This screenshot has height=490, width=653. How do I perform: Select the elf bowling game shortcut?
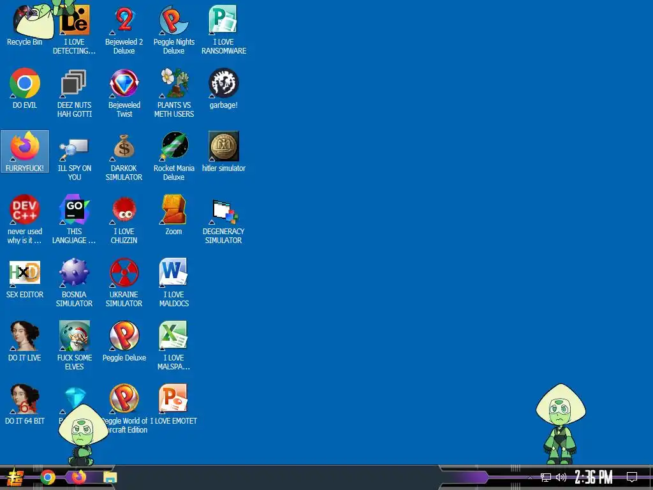point(74,345)
